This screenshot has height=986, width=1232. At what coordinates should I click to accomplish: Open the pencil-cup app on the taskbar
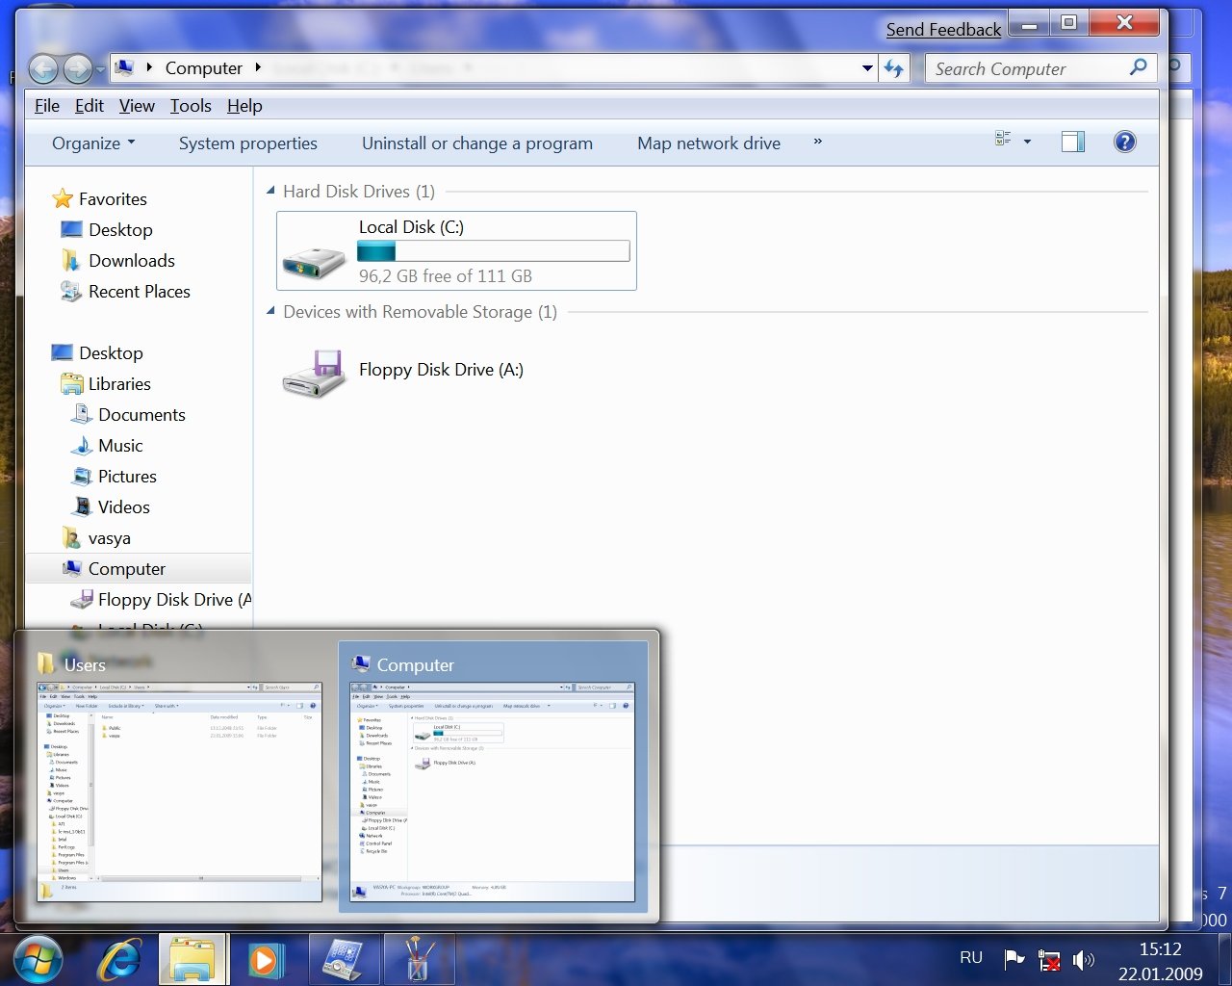pos(418,959)
